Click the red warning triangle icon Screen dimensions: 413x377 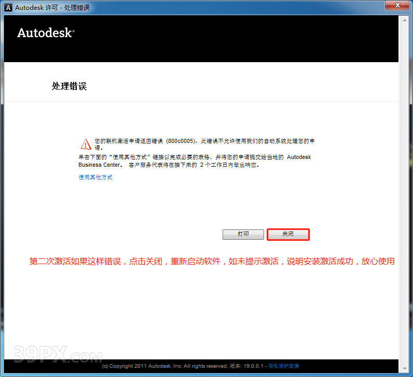86,144
